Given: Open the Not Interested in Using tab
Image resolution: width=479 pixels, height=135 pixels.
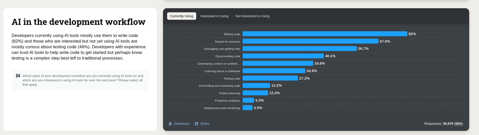Looking at the screenshot, I should pyautogui.click(x=252, y=16).
